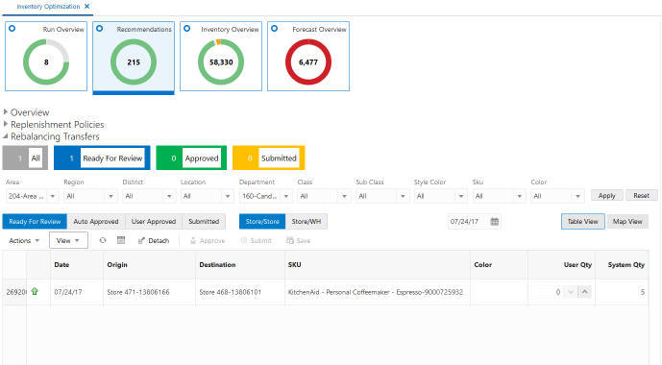Image resolution: width=662 pixels, height=365 pixels.
Task: Open the calendar date picker icon
Action: [x=495, y=222]
